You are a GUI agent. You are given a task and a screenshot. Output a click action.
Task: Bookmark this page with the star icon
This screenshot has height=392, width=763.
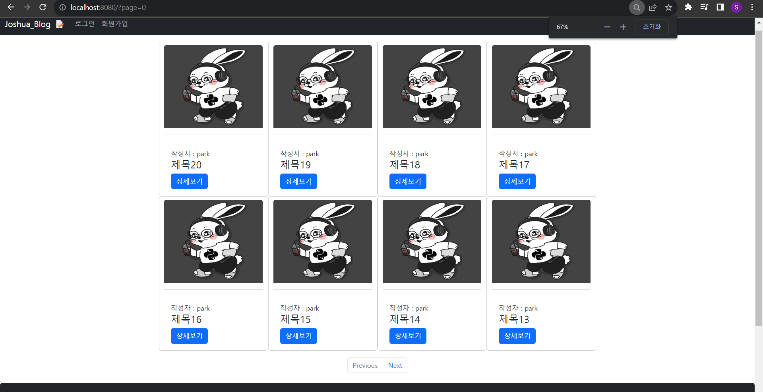[668, 7]
